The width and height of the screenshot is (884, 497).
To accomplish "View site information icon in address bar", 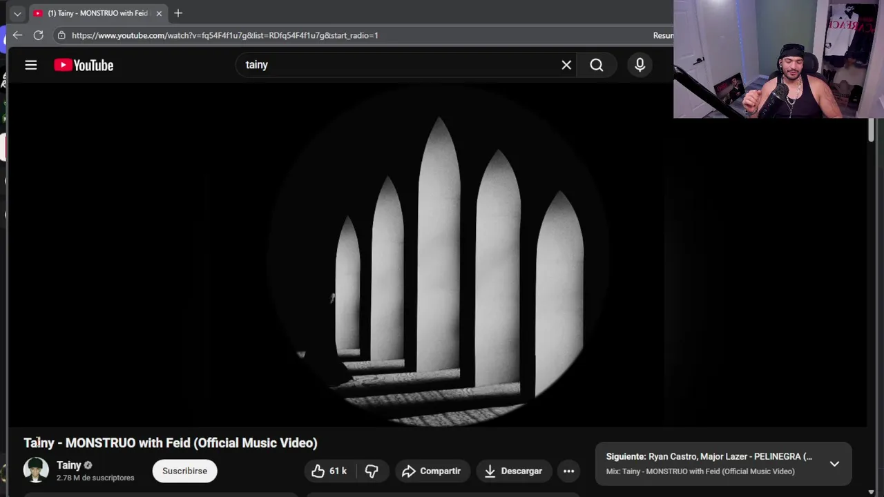I will (x=61, y=35).
